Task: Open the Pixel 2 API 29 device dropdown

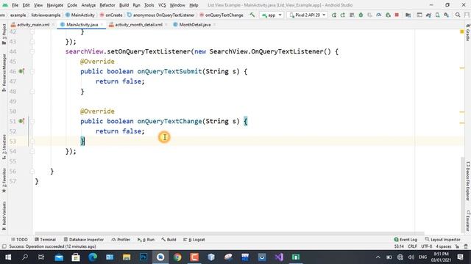Action: click(308, 15)
